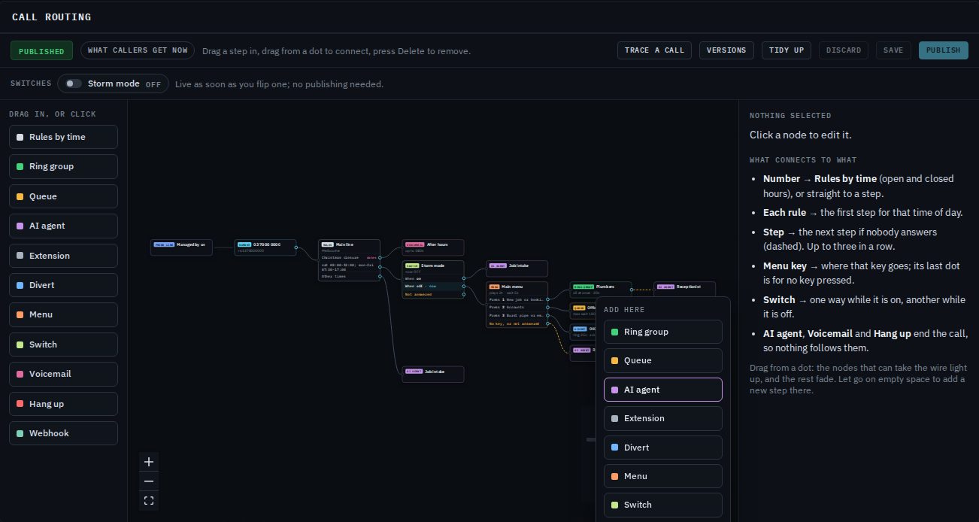The width and height of the screenshot is (979, 522).
Task: Choose Ring group in the Add Here popup
Action: click(x=662, y=332)
